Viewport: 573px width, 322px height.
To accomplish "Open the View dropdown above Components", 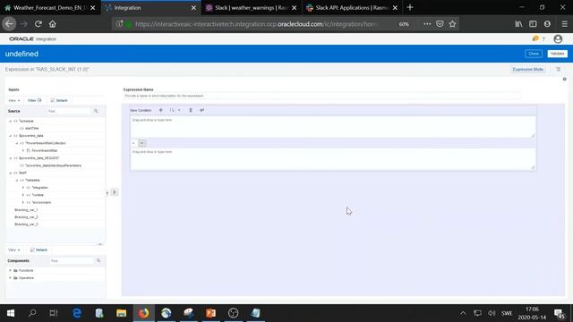I will click(14, 250).
